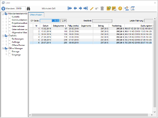Click the vertical scrollbar thumb
This screenshot has width=158, height=118.
(x=155, y=64)
